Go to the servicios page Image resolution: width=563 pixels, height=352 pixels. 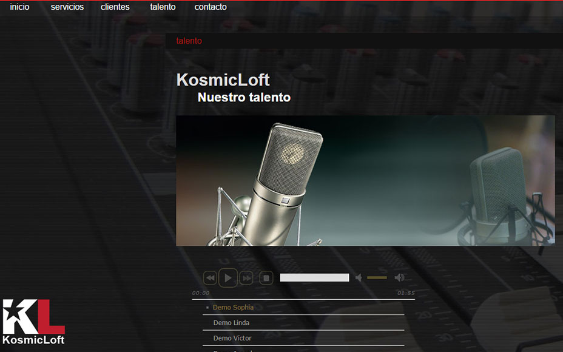67,7
